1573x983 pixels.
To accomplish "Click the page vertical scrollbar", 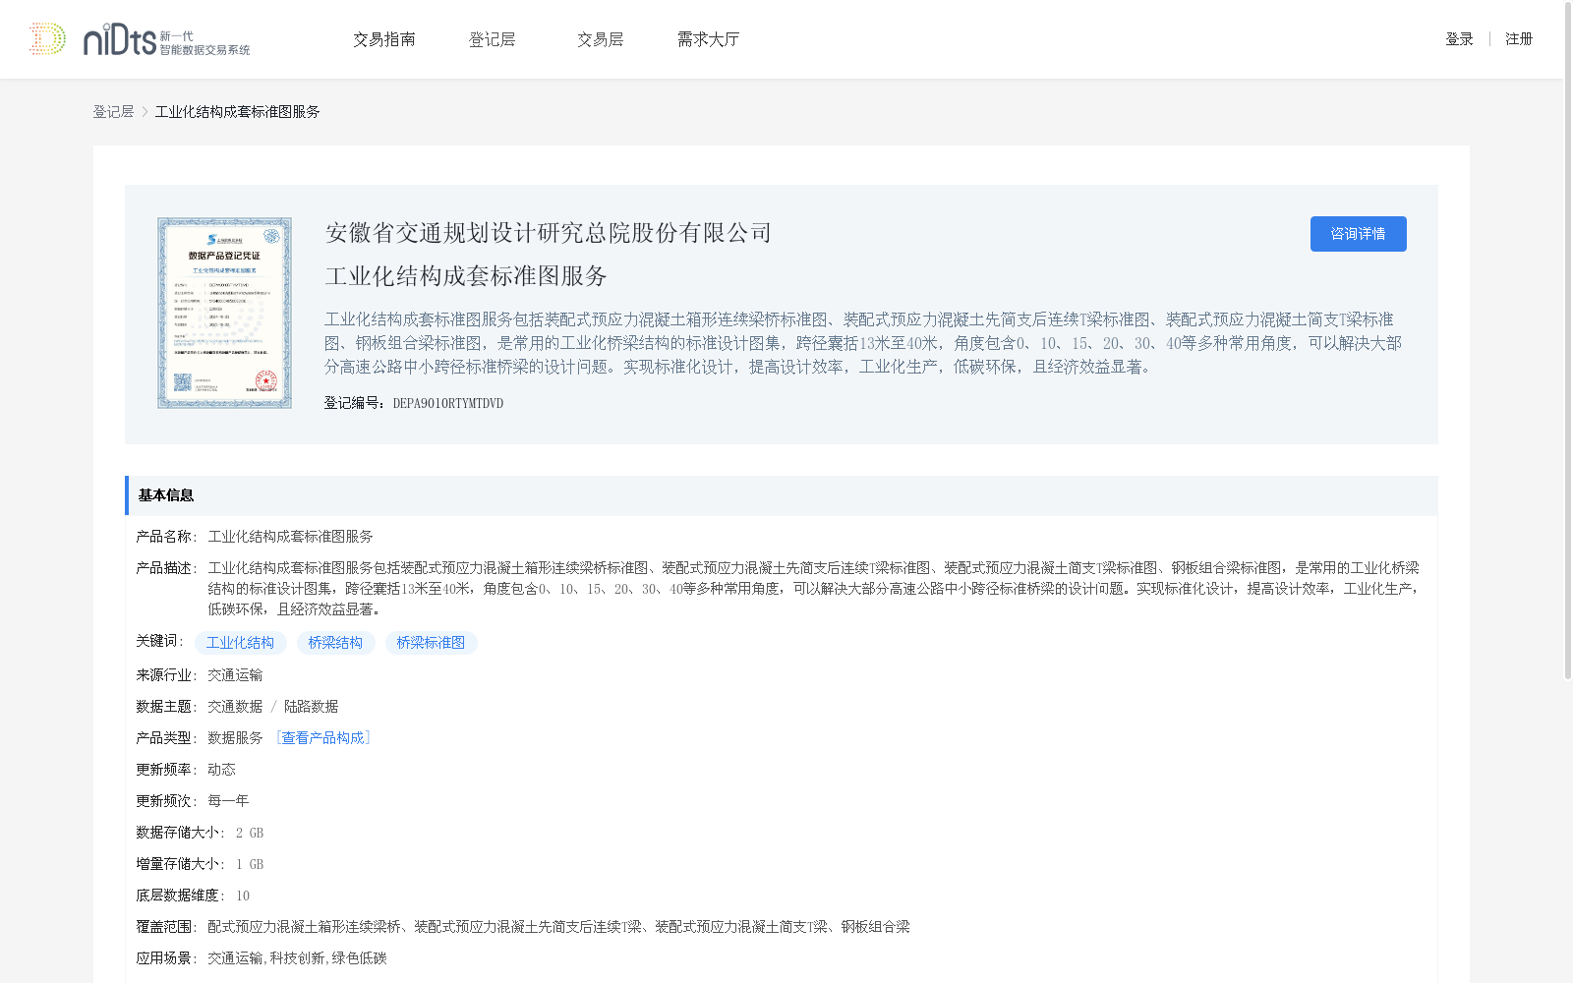I will click(1567, 340).
